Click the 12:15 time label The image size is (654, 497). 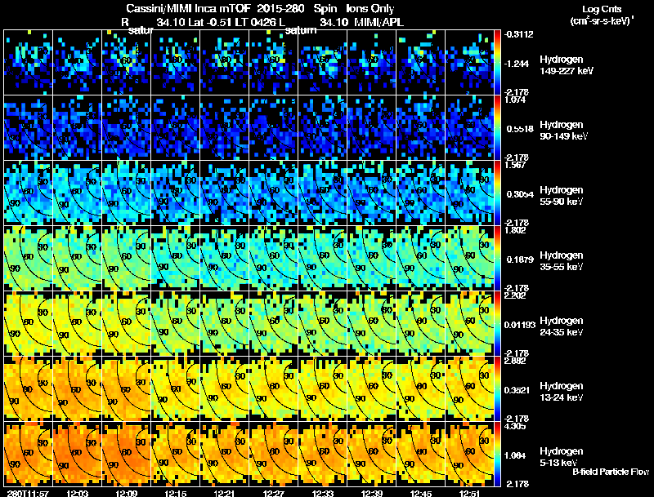(x=175, y=493)
